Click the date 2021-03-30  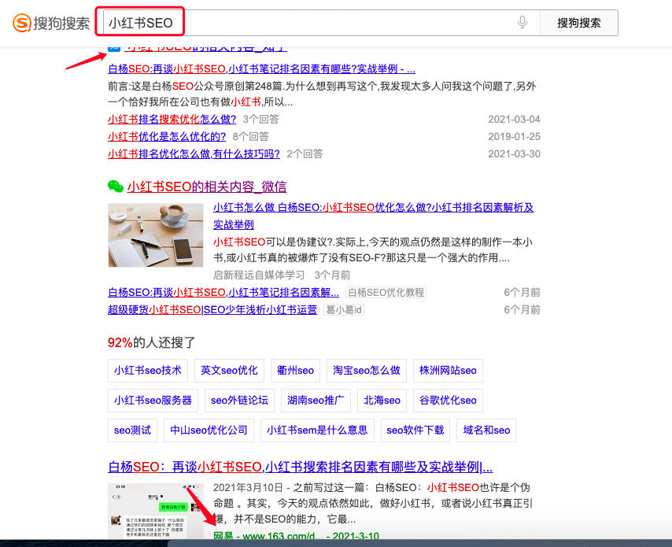coord(514,154)
